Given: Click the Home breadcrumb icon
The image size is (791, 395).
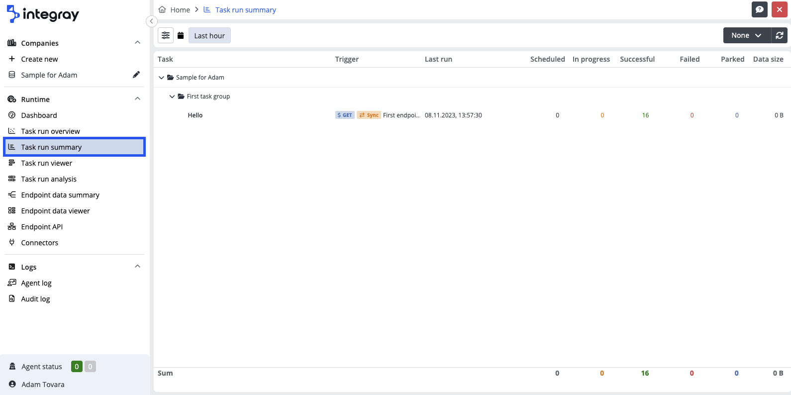Looking at the screenshot, I should pos(162,9).
